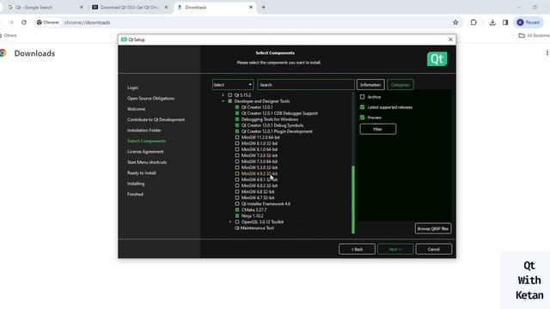The height and width of the screenshot is (309, 550).
Task: Expand the Qt 5.15.2 tree node
Action: coord(223,95)
